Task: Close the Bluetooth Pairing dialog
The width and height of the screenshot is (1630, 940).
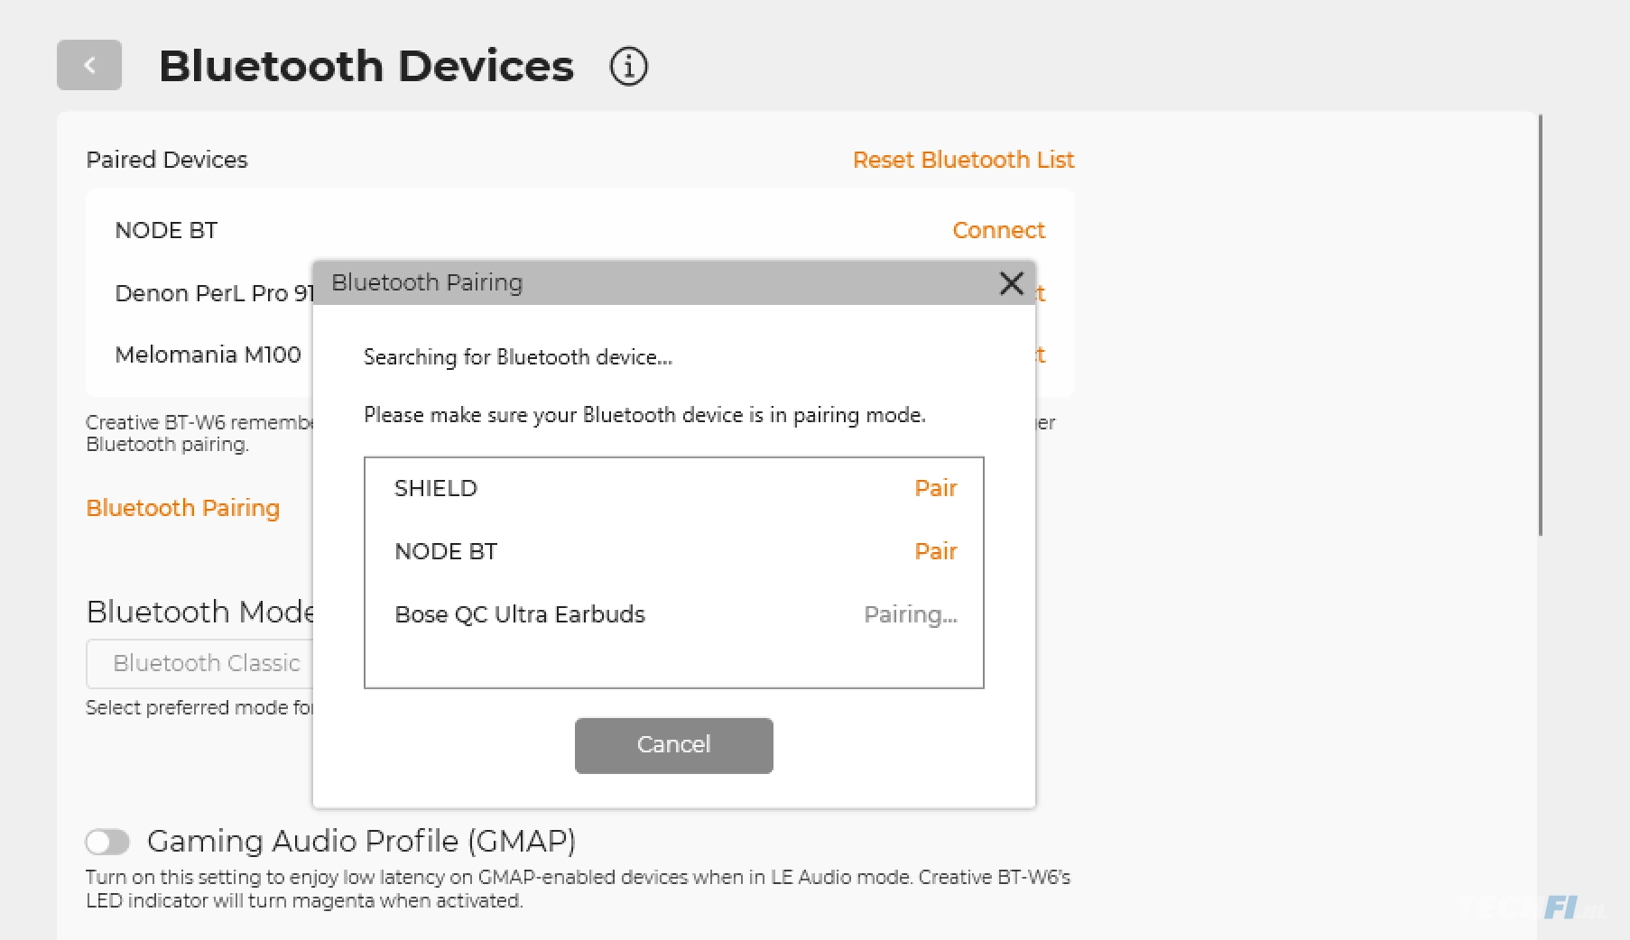Action: [1012, 283]
